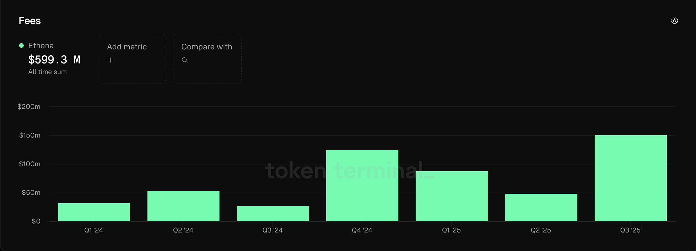Select the Q3 '24 fees bar

point(273,214)
